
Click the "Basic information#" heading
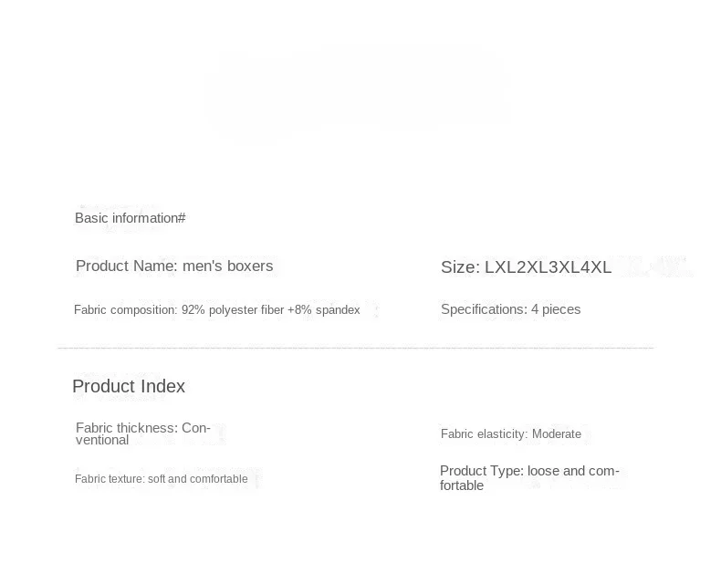[x=130, y=218]
